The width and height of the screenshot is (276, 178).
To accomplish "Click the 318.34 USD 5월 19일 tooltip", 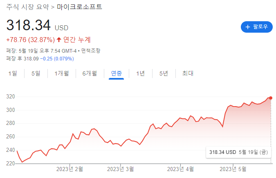I will (238, 152).
